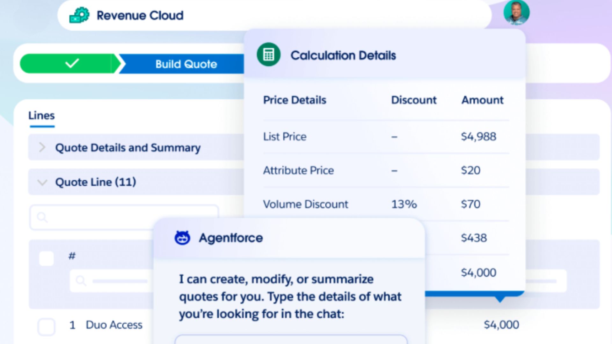Open the user profile avatar
This screenshot has width=612, height=344.
click(516, 12)
